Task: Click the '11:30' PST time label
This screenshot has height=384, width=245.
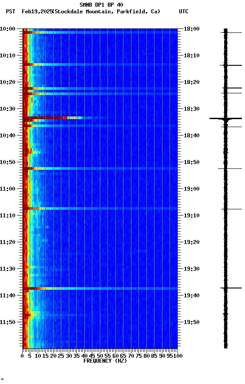Action: (x=8, y=269)
